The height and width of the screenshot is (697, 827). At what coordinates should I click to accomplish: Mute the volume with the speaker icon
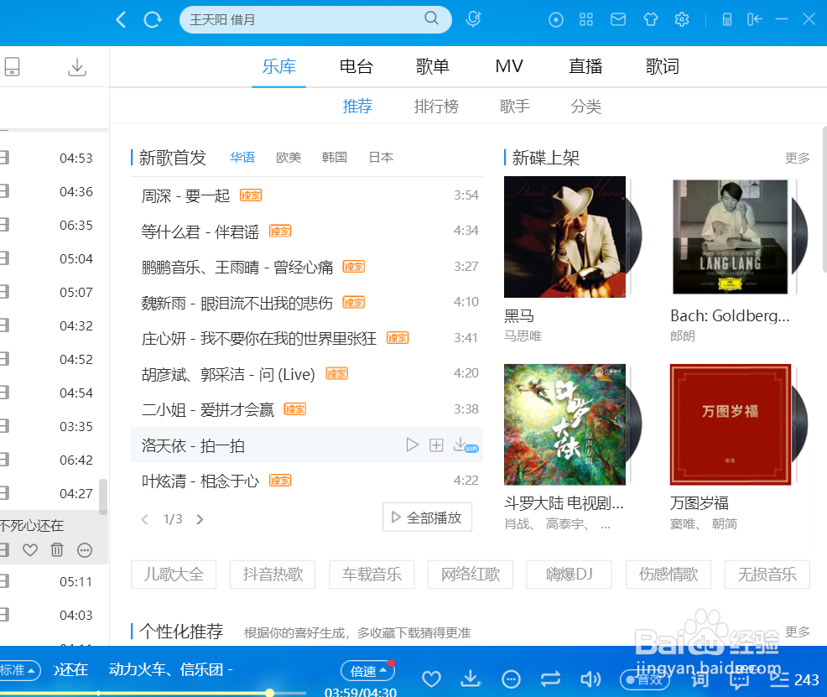[x=590, y=679]
